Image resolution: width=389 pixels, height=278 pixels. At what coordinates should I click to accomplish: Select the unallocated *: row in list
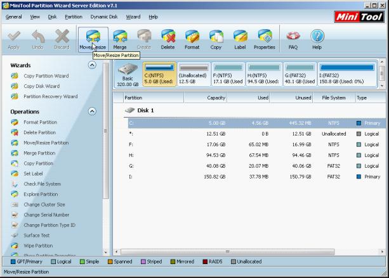(257, 134)
